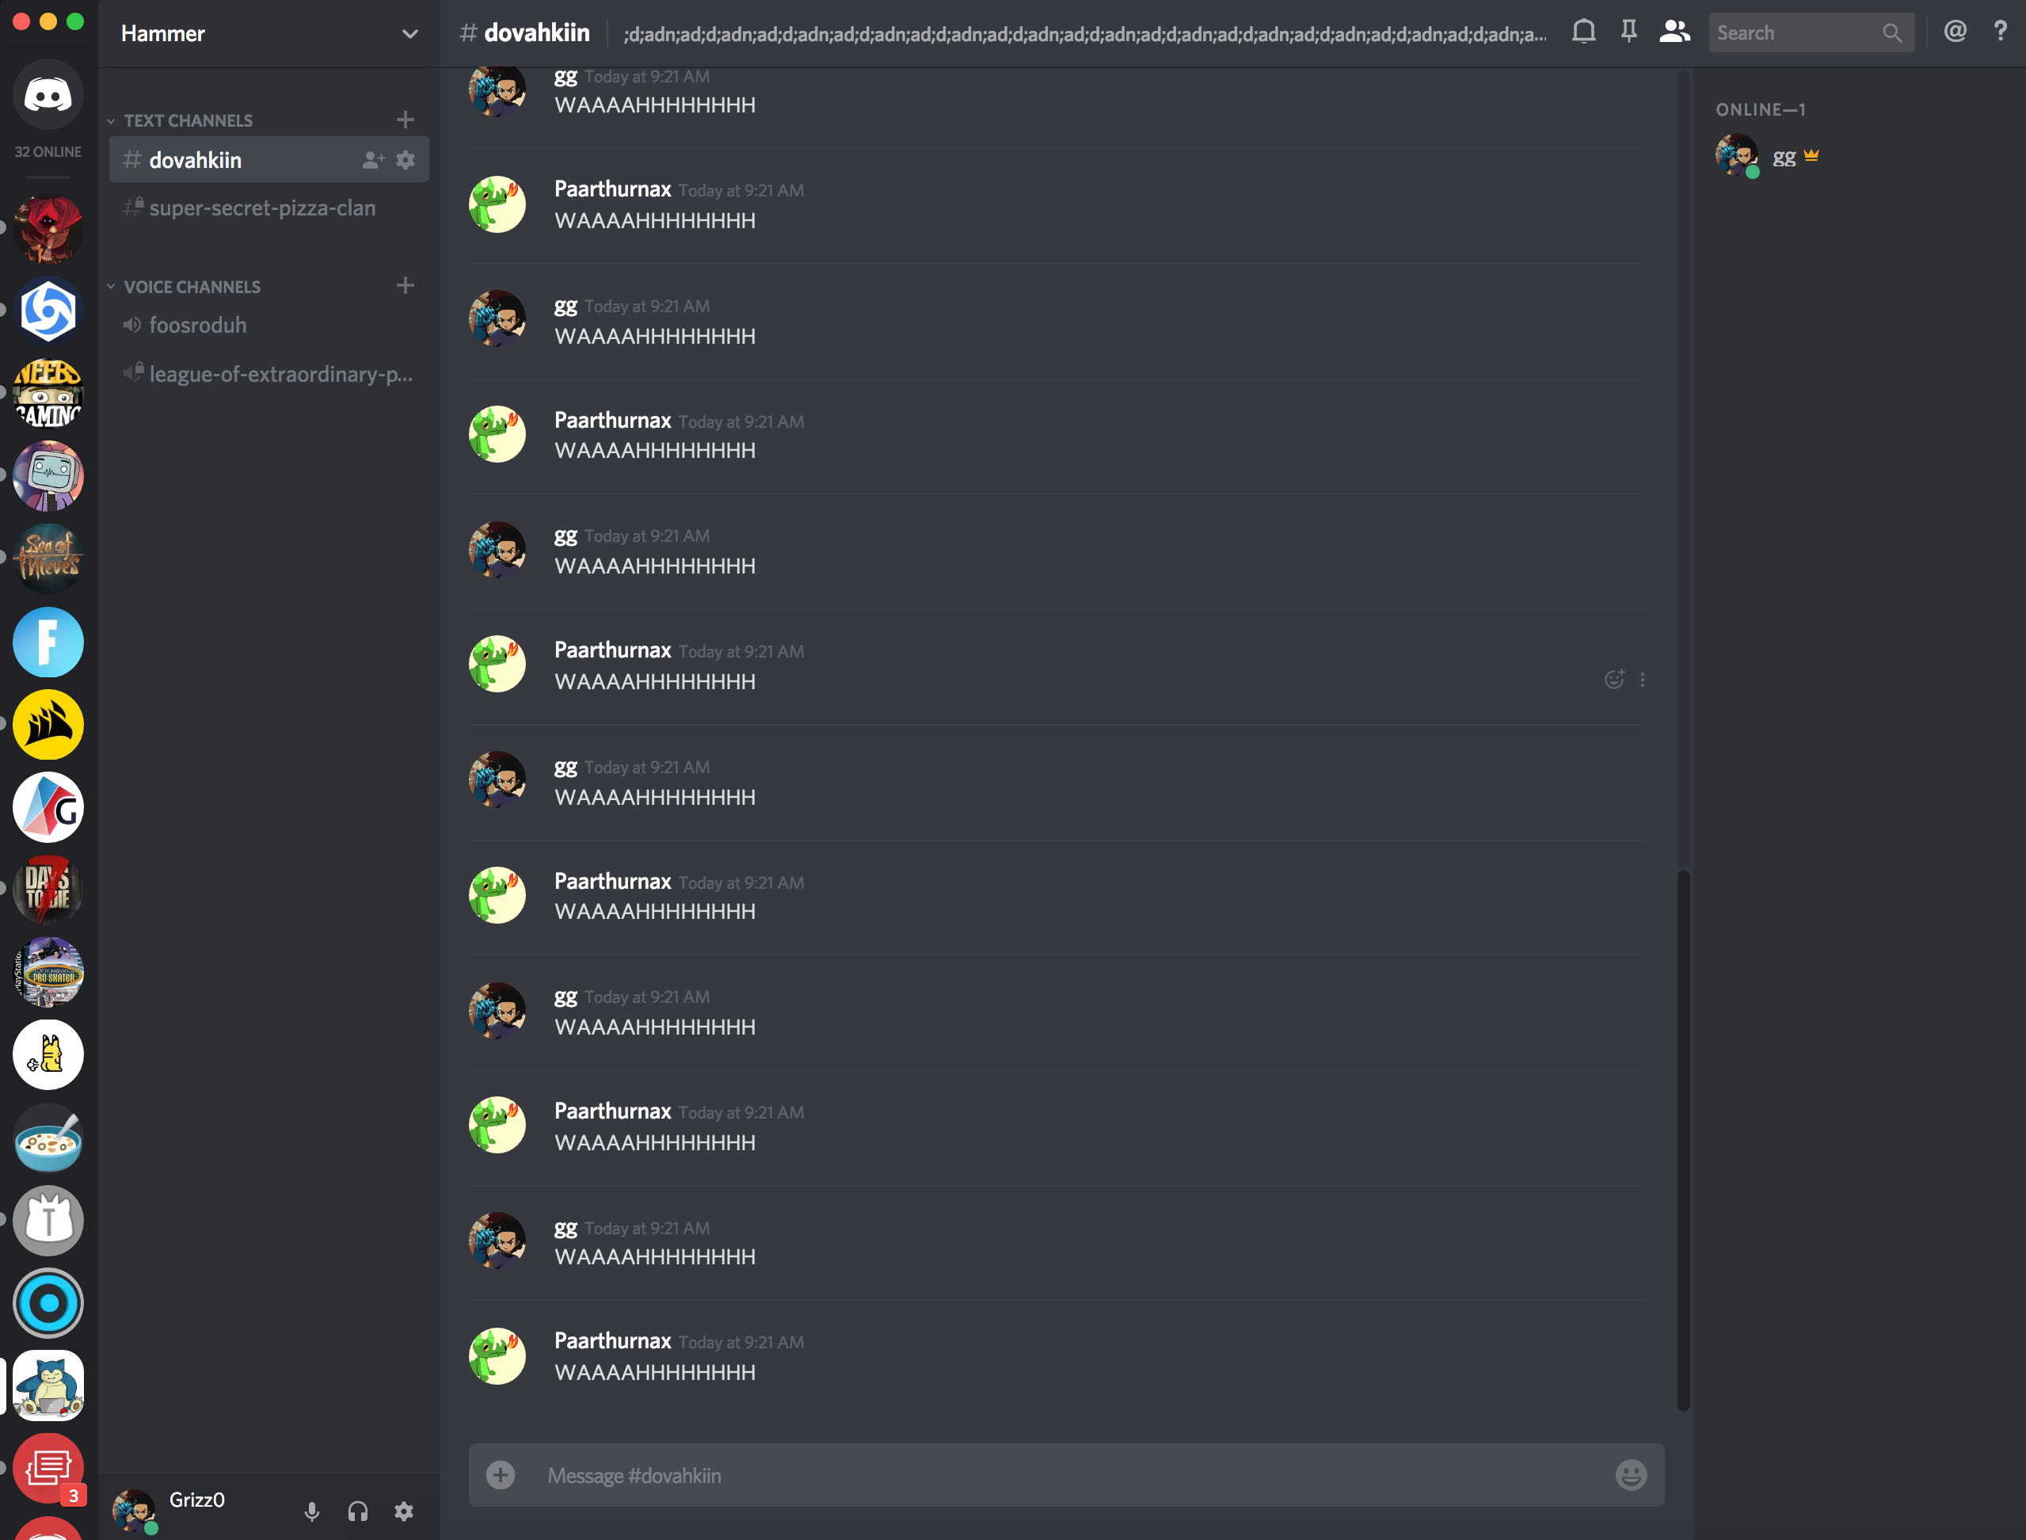Toggle mute microphone at bottom left
This screenshot has width=2026, height=1540.
(309, 1509)
